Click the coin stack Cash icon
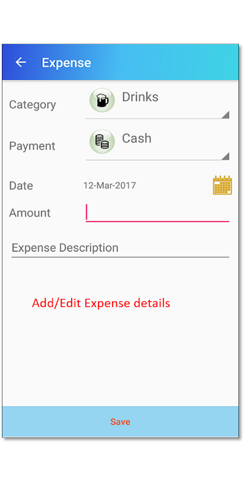Image resolution: width=245 pixels, height=491 pixels. (x=102, y=141)
